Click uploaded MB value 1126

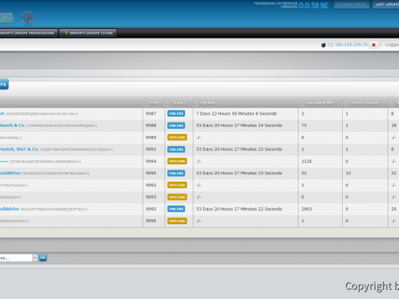tap(306, 161)
